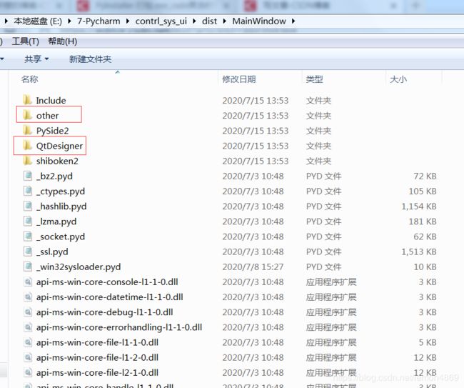Expand the arrow after MainWindow breadcrumb
Viewport: 464px width, 388px height.
[293, 21]
